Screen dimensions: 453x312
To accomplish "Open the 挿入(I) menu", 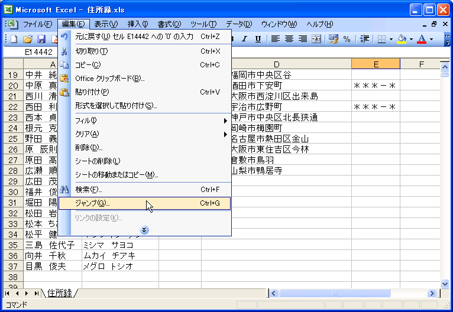I will (x=138, y=24).
